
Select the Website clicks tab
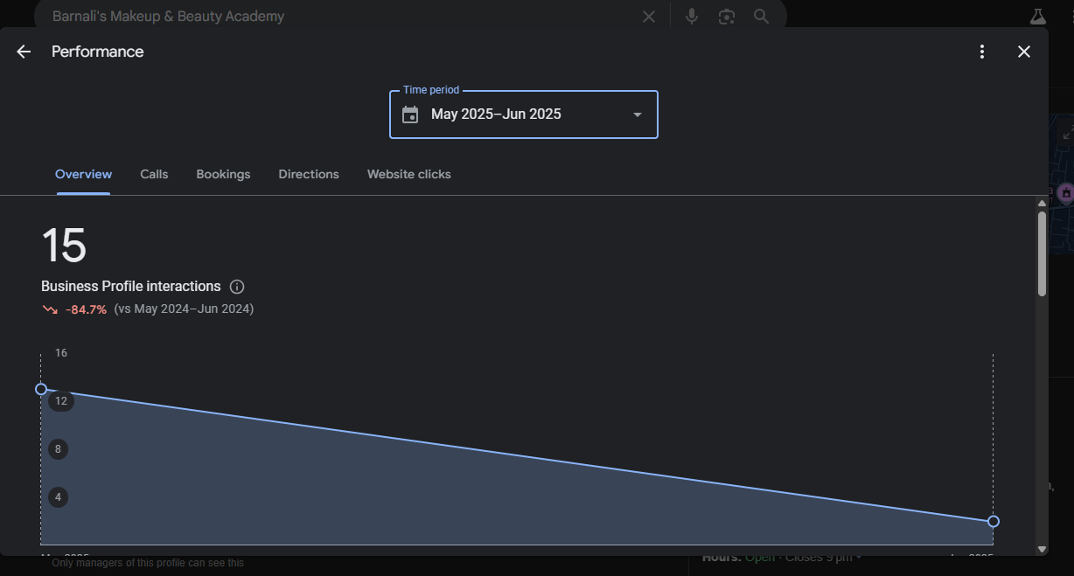click(x=408, y=174)
